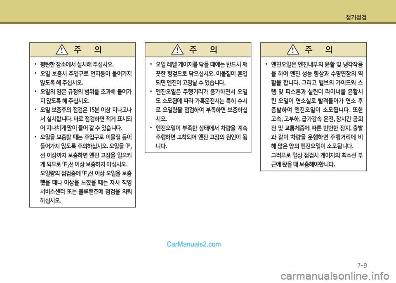Select the final line '하십시오.' in the left box

(51, 200)
